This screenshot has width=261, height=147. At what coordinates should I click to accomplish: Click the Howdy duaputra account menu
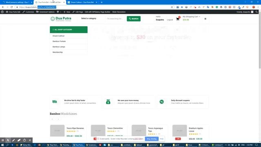pos(245,12)
